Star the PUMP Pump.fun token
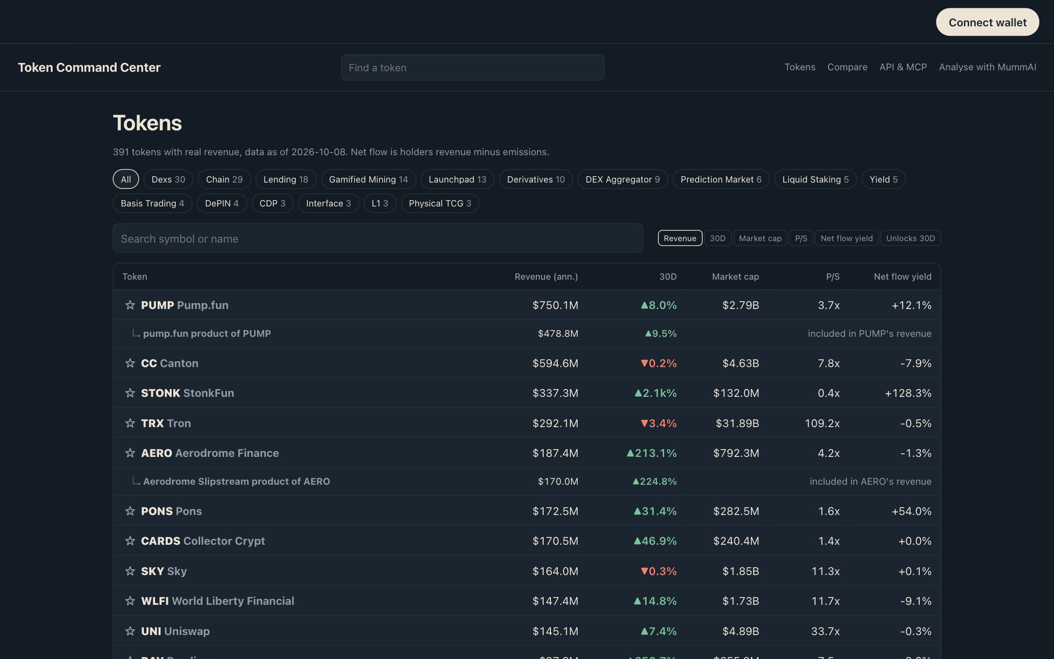This screenshot has height=659, width=1054. [130, 305]
